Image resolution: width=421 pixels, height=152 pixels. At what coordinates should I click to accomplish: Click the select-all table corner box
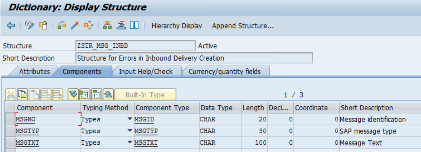click(x=10, y=107)
